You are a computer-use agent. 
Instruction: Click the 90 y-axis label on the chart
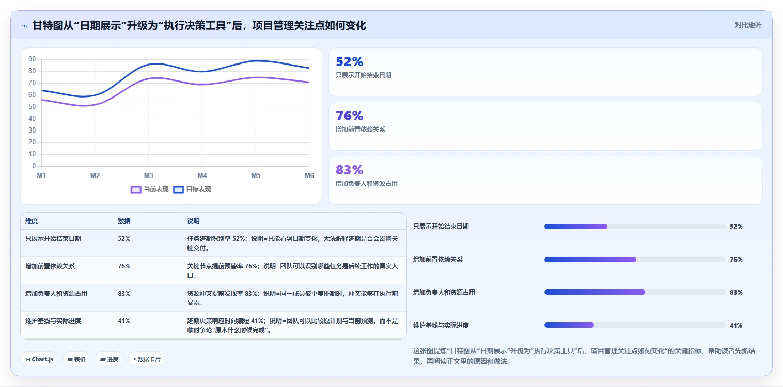click(x=32, y=59)
